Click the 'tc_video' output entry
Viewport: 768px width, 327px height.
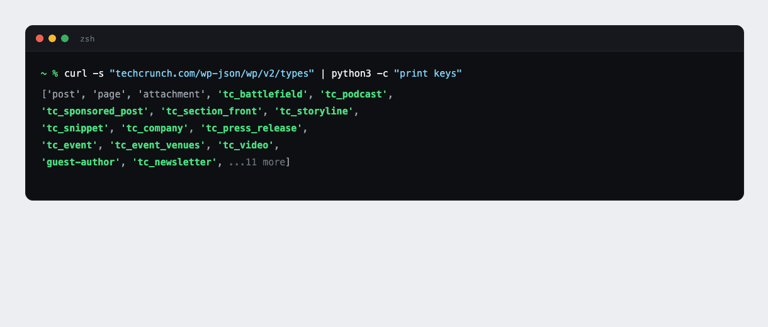246,145
